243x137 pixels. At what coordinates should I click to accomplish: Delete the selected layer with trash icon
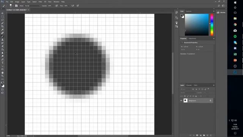click(211, 135)
